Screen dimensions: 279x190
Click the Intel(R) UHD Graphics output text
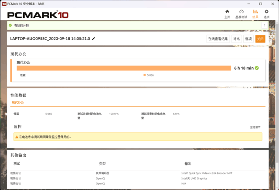[x=194, y=178]
